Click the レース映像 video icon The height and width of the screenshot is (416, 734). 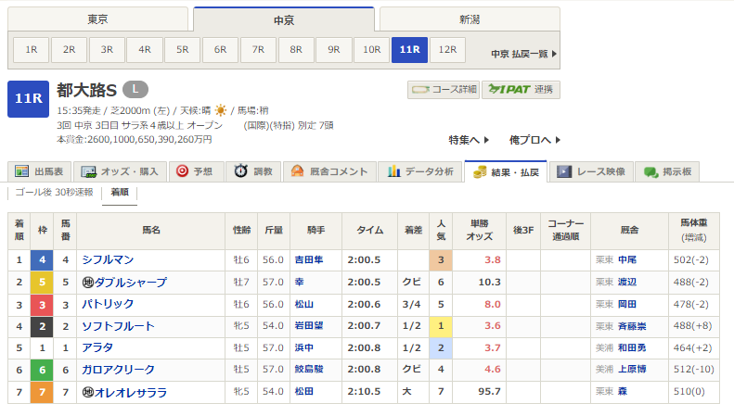563,171
